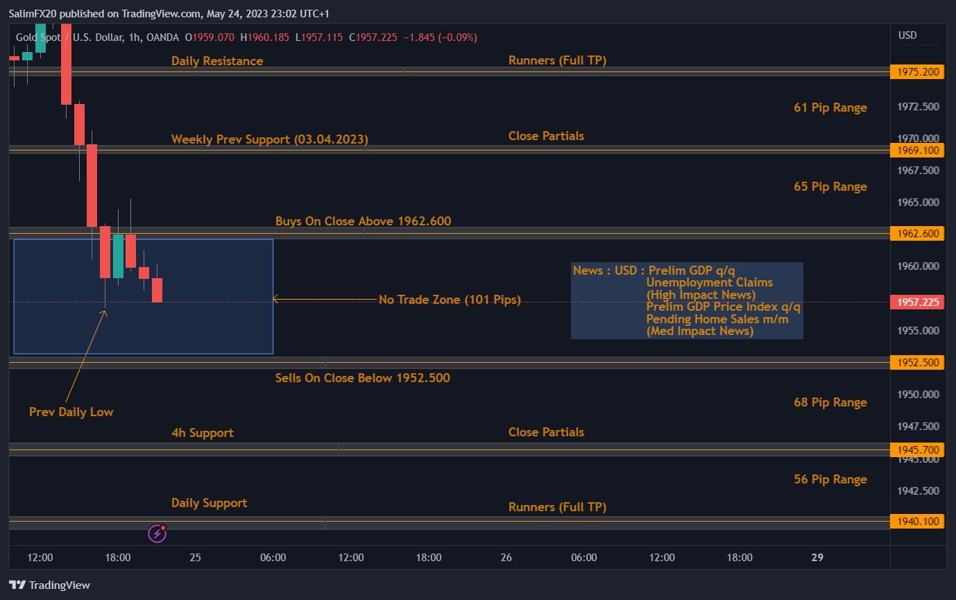Click the purple lightning economic events icon
956x600 pixels.
pyautogui.click(x=157, y=533)
